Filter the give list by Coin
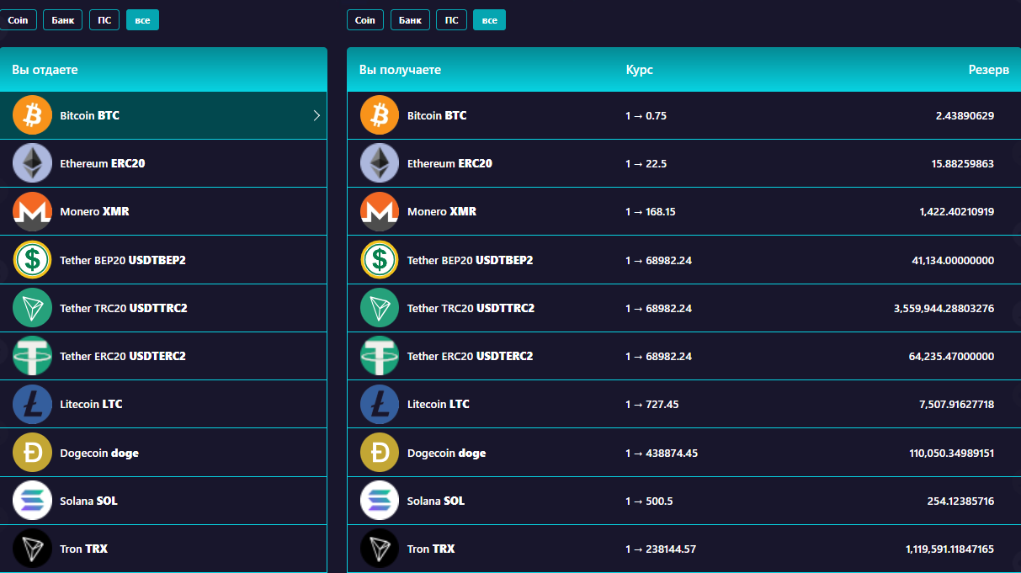This screenshot has height=573, width=1021. [x=18, y=19]
